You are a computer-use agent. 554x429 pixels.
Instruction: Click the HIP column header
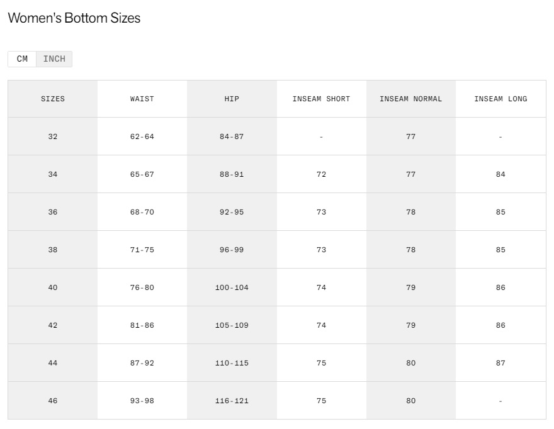[232, 99]
